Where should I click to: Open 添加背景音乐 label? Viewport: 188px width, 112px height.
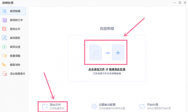[x=18, y=74]
